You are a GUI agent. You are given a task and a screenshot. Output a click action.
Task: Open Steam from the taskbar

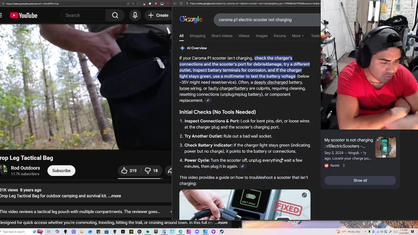(222, 232)
